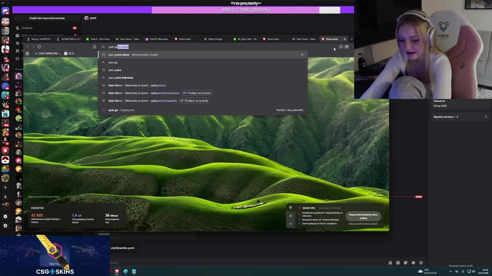The image size is (492, 276).
Task: Select the bottom widget icon in VPN card
Action: point(291,223)
